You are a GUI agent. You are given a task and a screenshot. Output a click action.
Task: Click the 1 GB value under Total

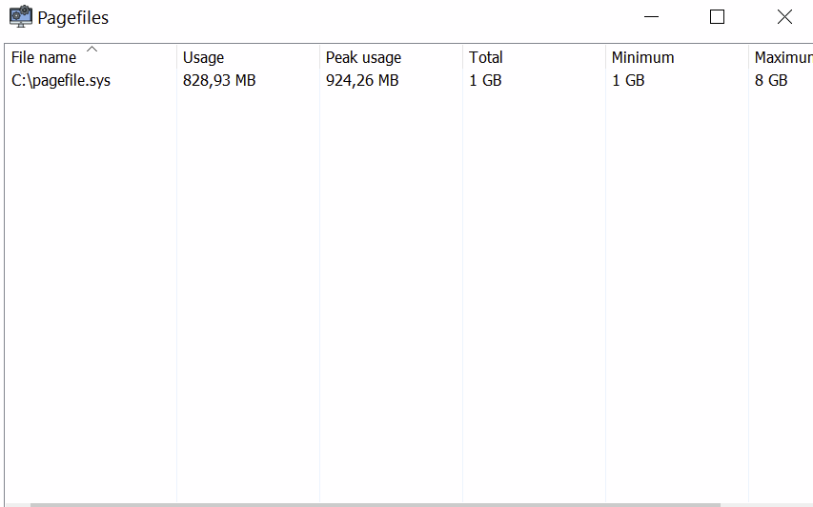point(485,81)
